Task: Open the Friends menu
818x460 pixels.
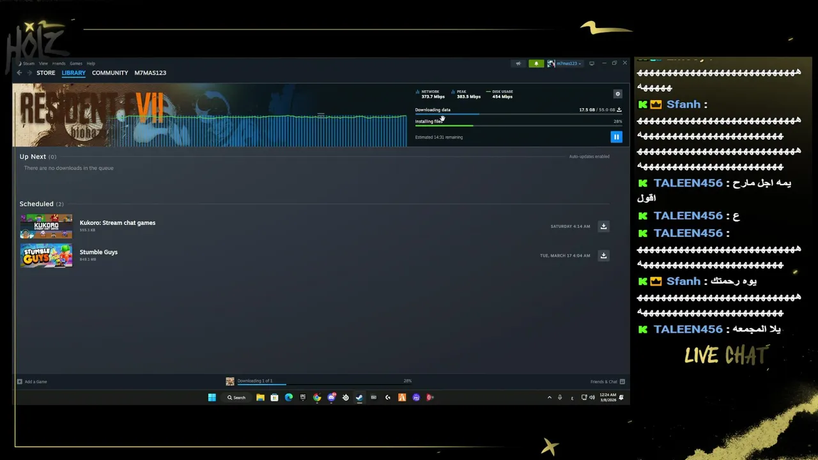Action: tap(59, 63)
